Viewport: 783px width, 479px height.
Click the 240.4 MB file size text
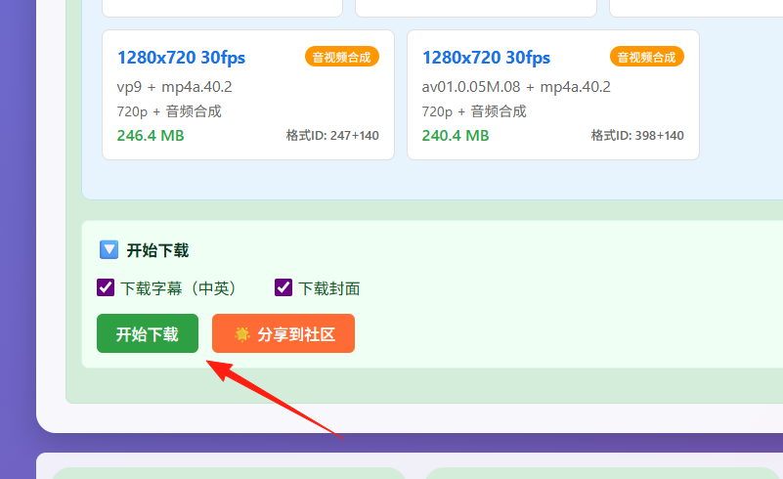456,135
